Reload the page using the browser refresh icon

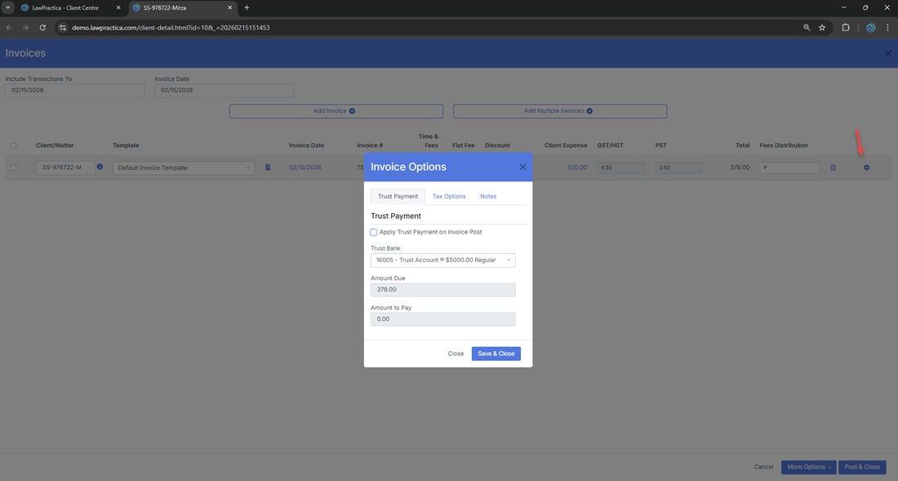tap(42, 28)
